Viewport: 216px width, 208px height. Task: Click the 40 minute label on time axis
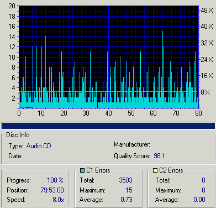[108, 113]
